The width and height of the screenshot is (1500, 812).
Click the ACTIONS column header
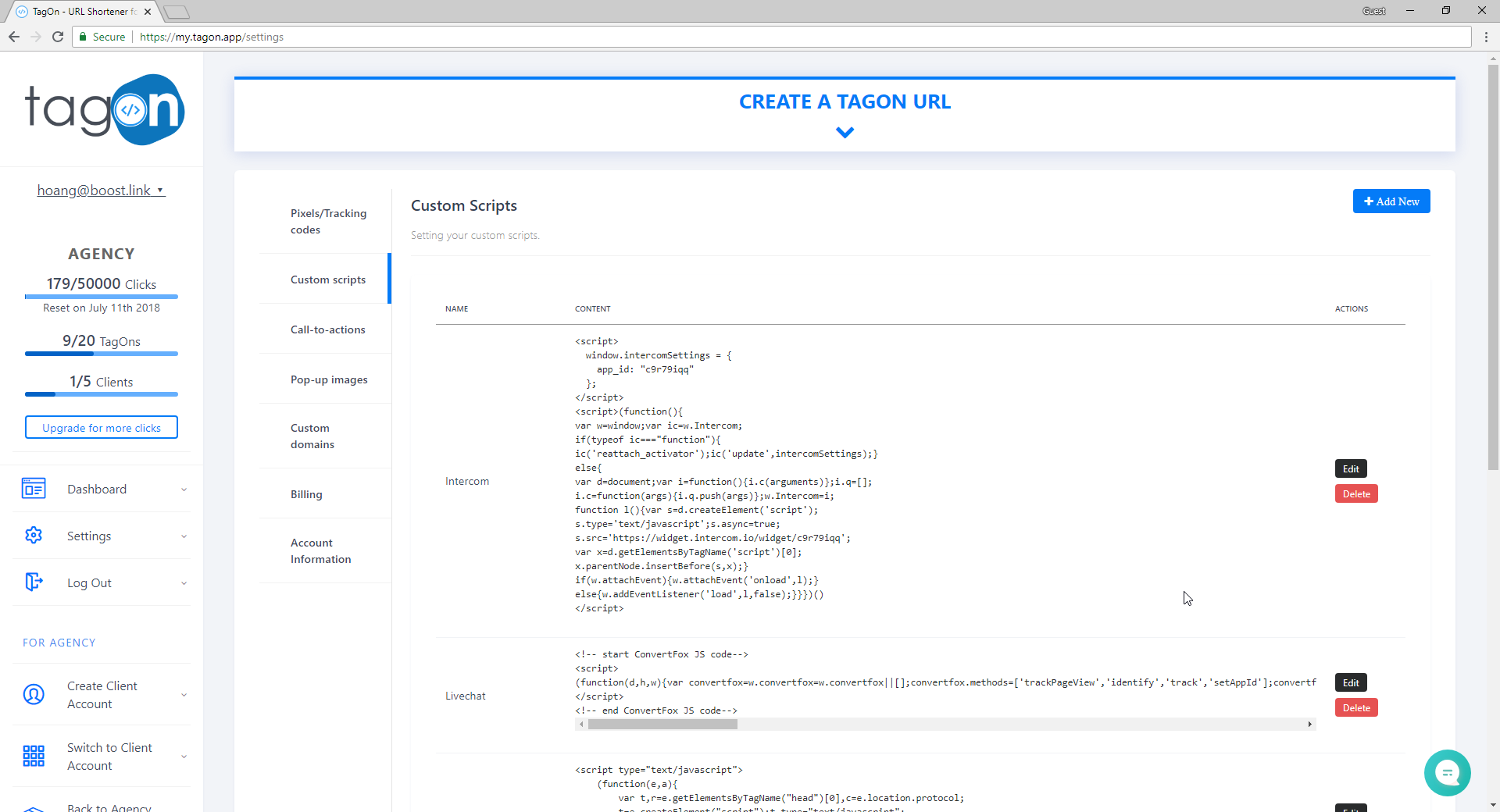click(x=1352, y=308)
